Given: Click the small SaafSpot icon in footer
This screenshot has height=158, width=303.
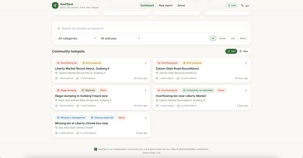Looking at the screenshot, I should (95, 149).
